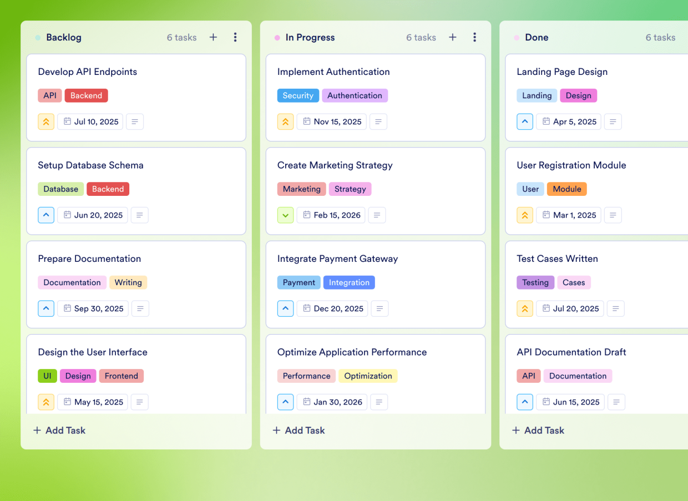Click the Done column header
The width and height of the screenshot is (688, 501).
(537, 37)
